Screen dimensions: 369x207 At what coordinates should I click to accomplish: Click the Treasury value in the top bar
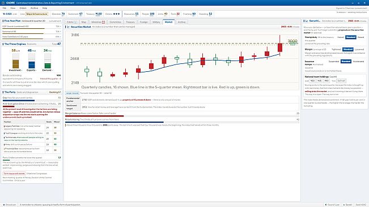pos(99,14)
